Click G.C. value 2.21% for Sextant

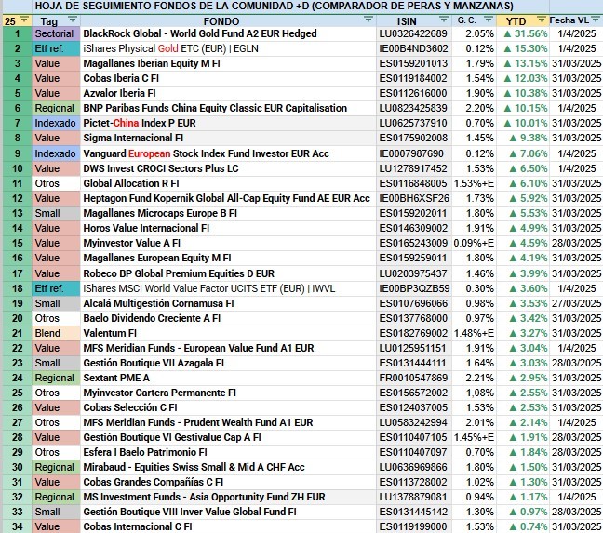pyautogui.click(x=475, y=379)
